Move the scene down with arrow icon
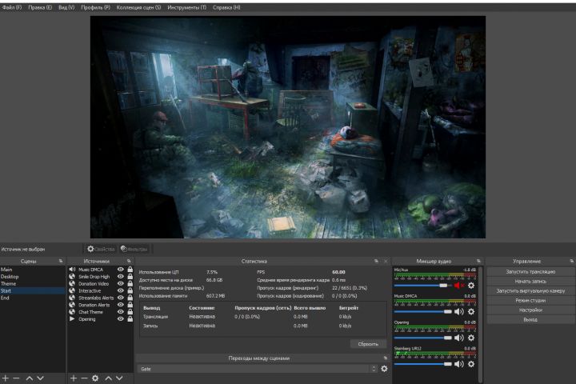The height and width of the screenshot is (384, 576). point(41,378)
